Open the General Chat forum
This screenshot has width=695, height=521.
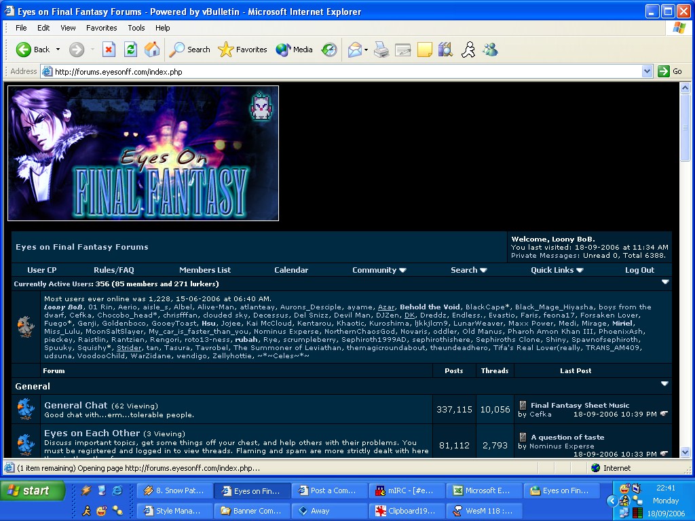76,405
